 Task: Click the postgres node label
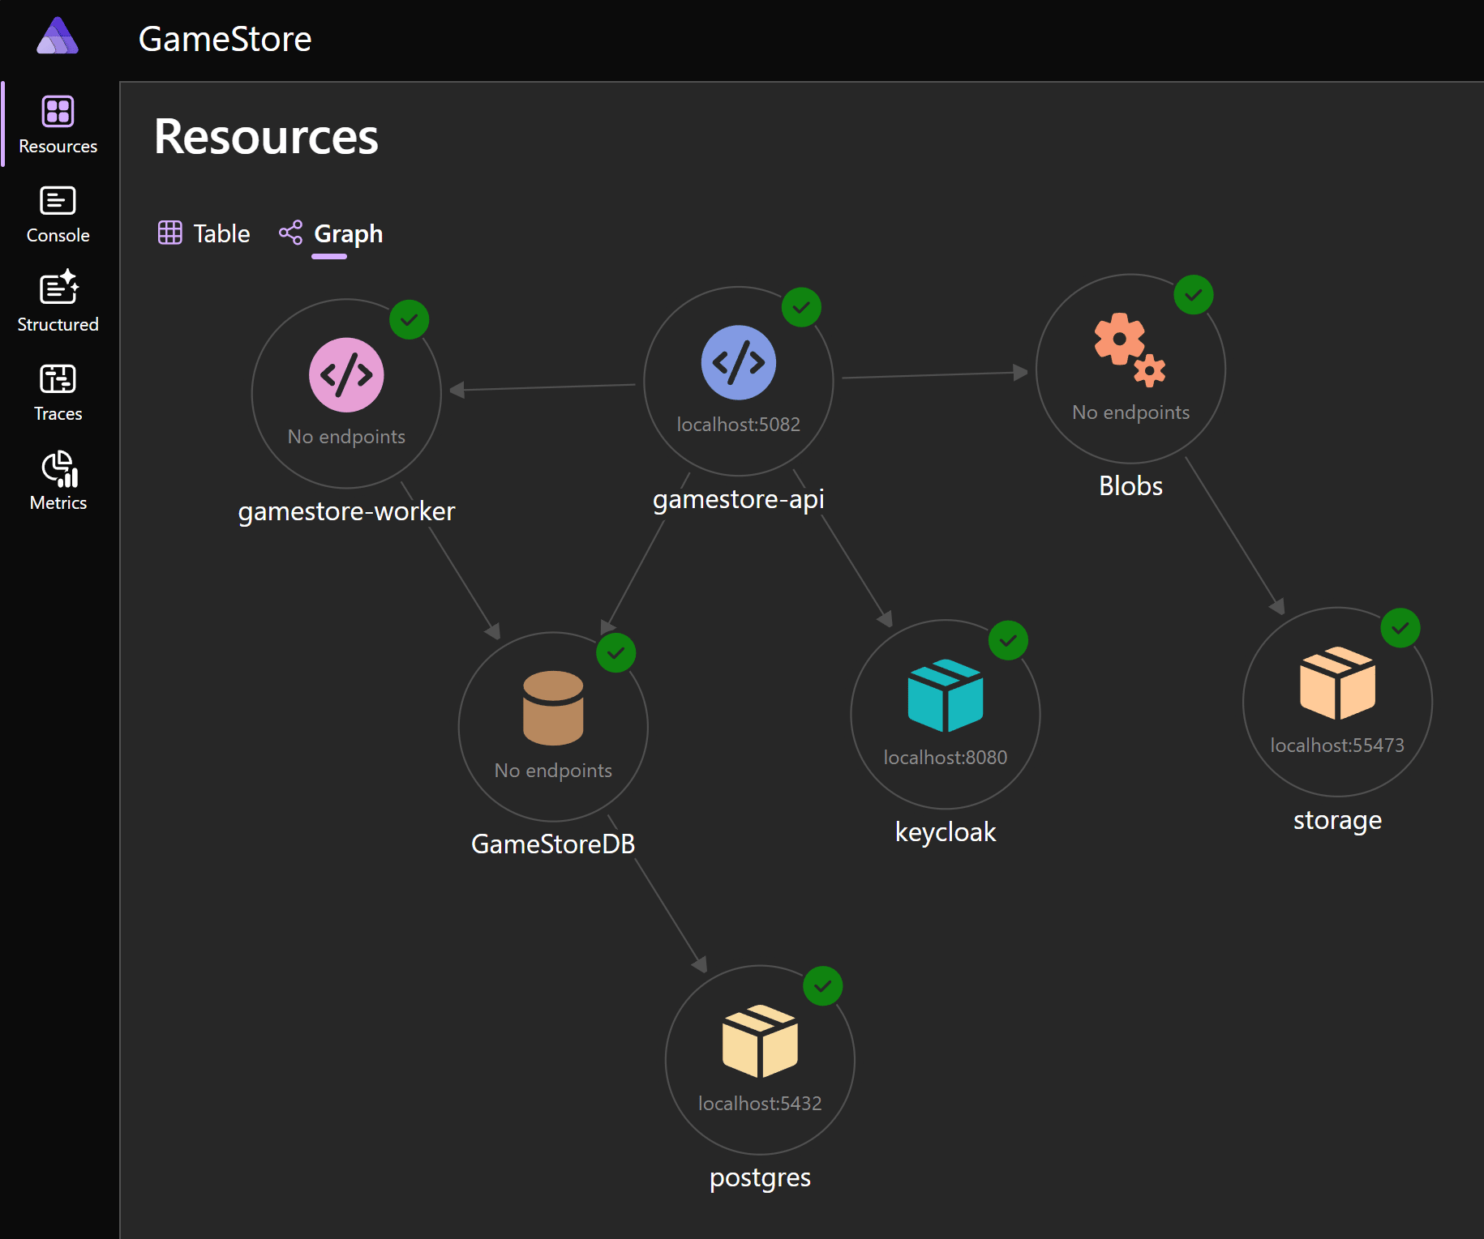click(x=760, y=1178)
